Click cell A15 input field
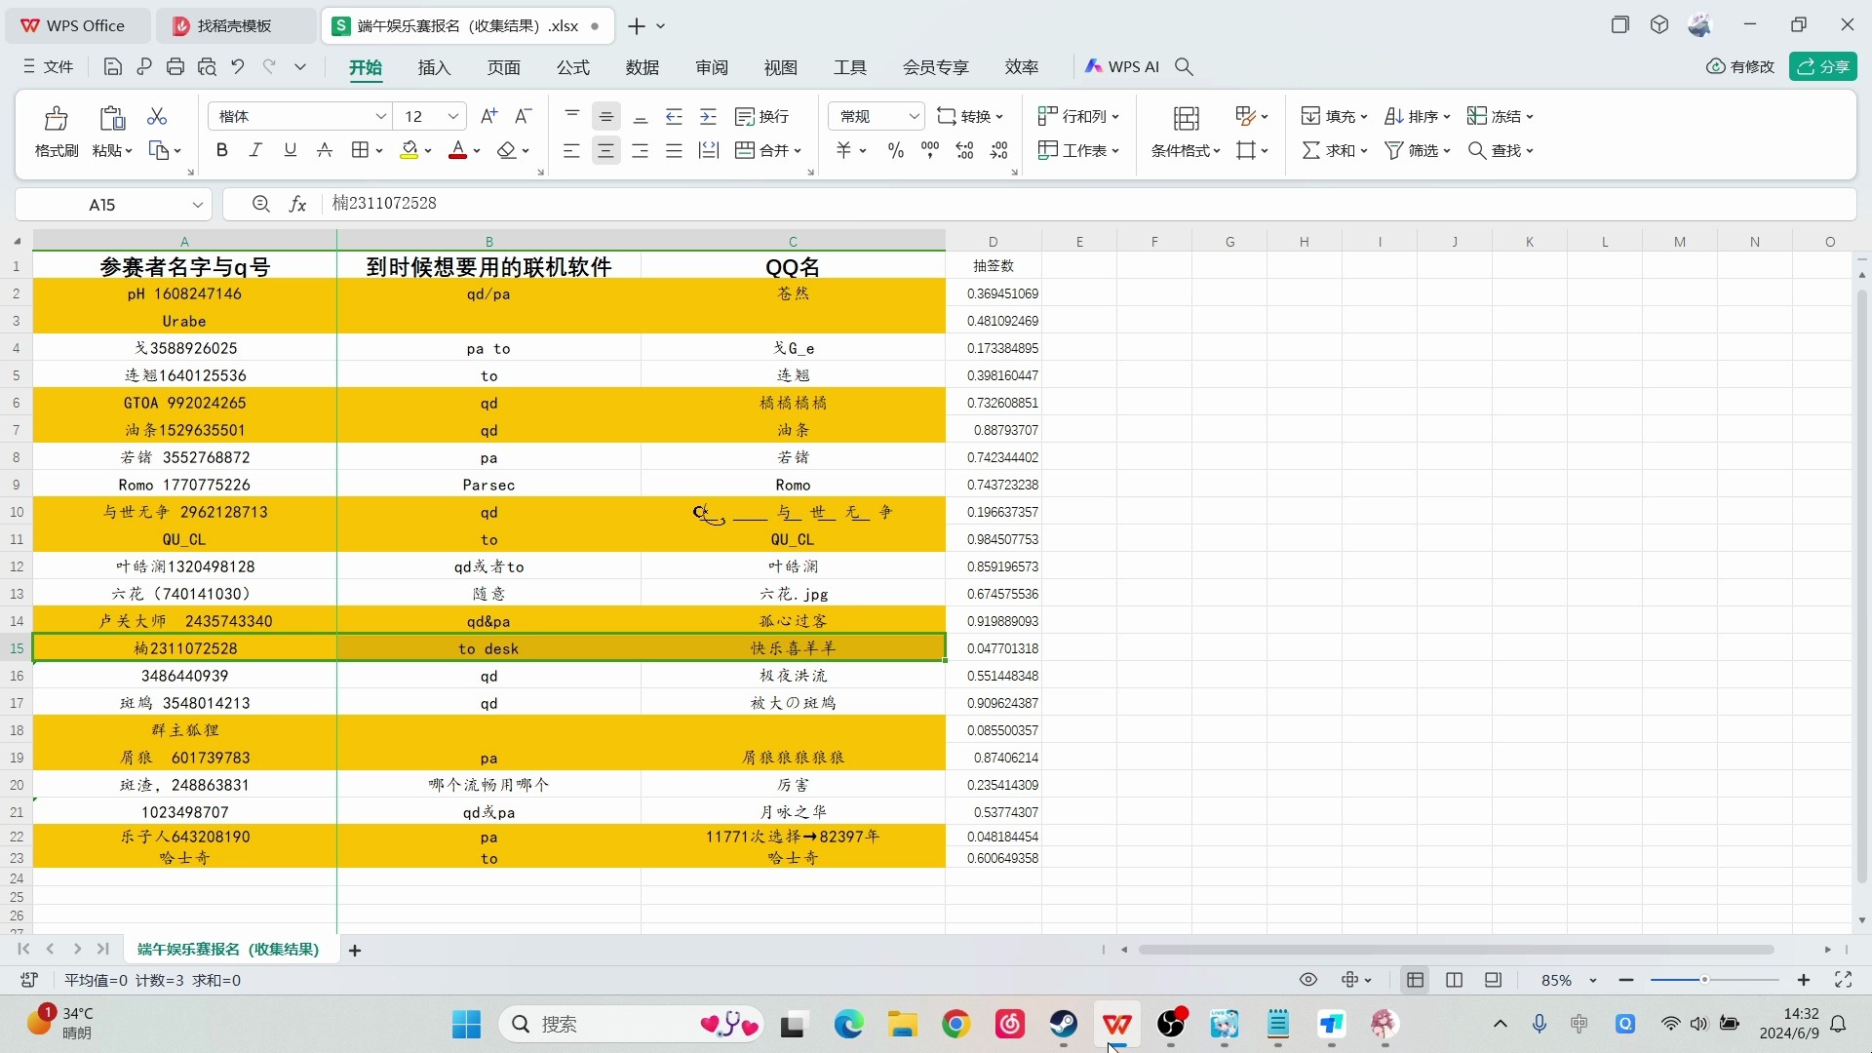1872x1053 pixels. click(x=185, y=648)
